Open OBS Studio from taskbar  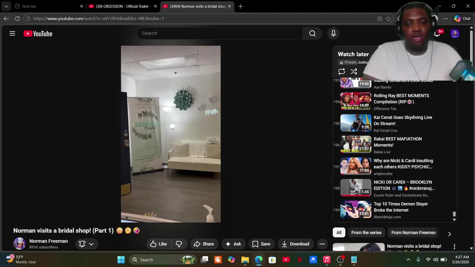coord(340,260)
